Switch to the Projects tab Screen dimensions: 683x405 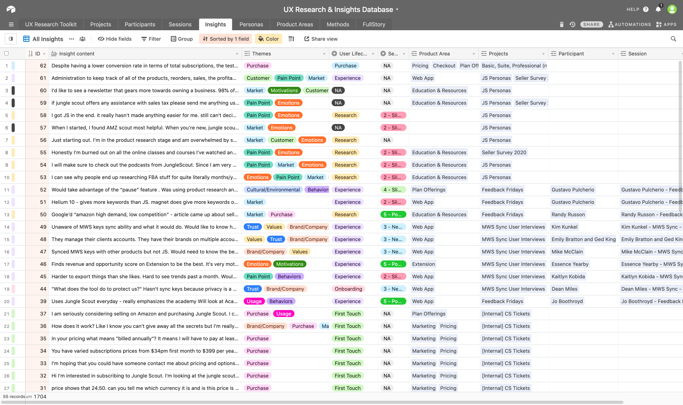(x=101, y=24)
